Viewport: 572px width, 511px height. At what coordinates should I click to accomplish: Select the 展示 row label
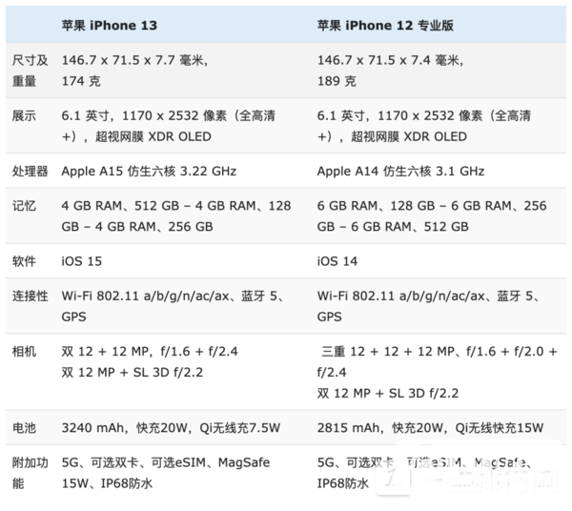coord(24,115)
